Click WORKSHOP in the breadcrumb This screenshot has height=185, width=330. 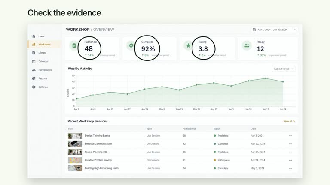[x=78, y=30]
